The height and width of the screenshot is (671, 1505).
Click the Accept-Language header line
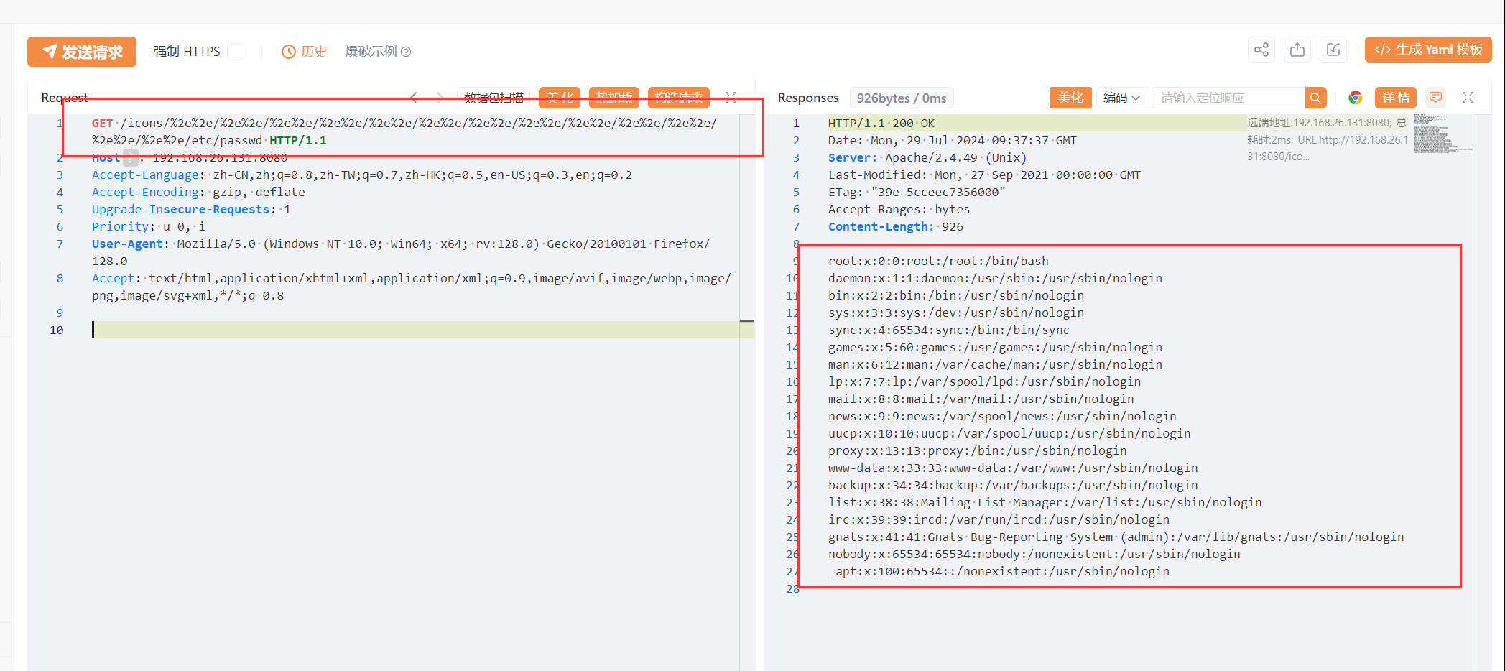point(362,175)
